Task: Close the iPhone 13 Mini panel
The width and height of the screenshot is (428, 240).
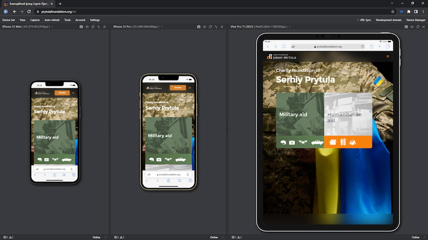Action: [x=104, y=27]
